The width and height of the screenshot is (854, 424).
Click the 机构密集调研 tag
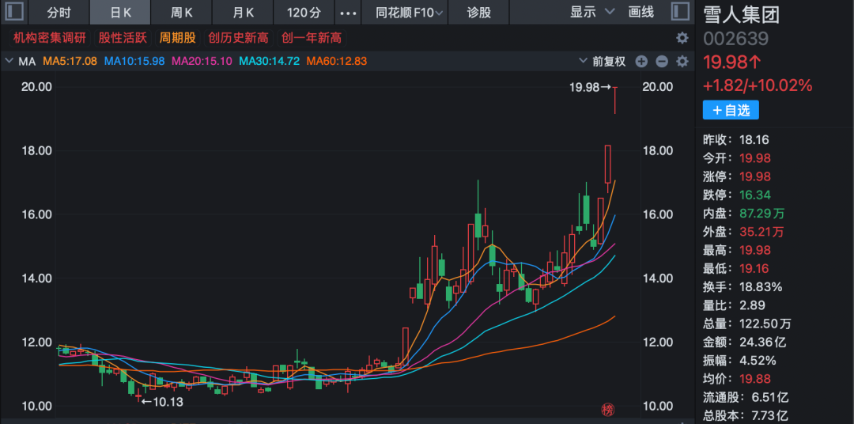[50, 38]
